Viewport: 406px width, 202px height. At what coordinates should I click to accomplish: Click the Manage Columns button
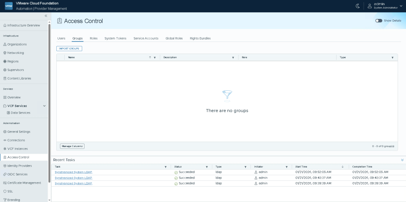pyautogui.click(x=72, y=146)
